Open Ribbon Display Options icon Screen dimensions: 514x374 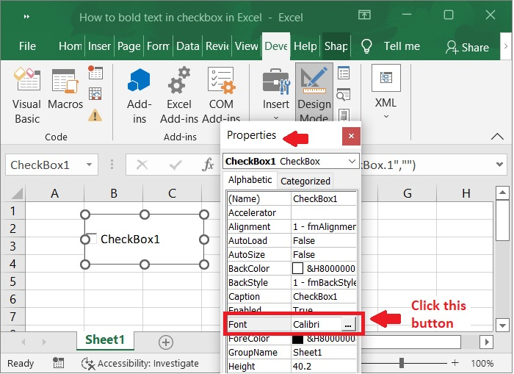coord(364,15)
